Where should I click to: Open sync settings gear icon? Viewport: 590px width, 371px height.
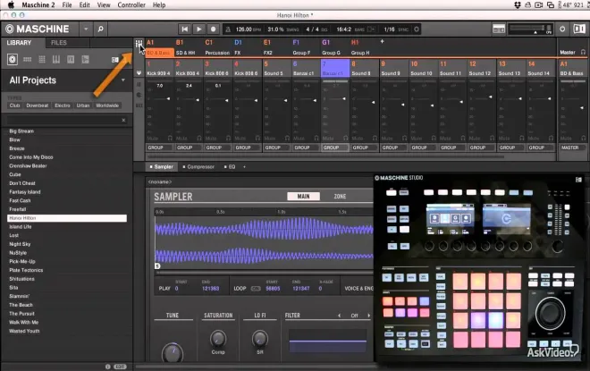pyautogui.click(x=417, y=30)
